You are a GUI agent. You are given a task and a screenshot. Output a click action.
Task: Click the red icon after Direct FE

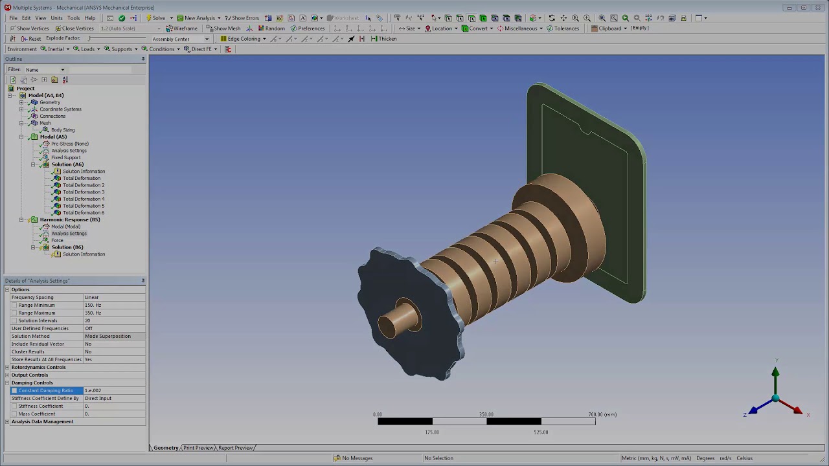[x=228, y=49]
